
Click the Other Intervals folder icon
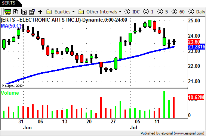point(81,12)
